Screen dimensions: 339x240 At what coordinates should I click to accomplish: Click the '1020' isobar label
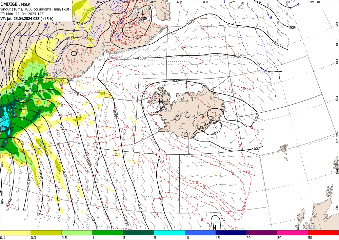pos(46,152)
